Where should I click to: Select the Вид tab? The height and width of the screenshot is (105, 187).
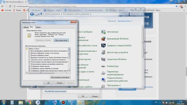tap(32, 27)
